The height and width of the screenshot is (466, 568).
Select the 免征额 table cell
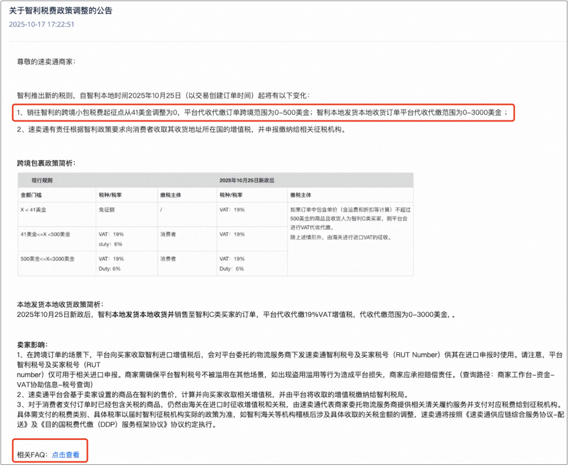click(x=106, y=210)
